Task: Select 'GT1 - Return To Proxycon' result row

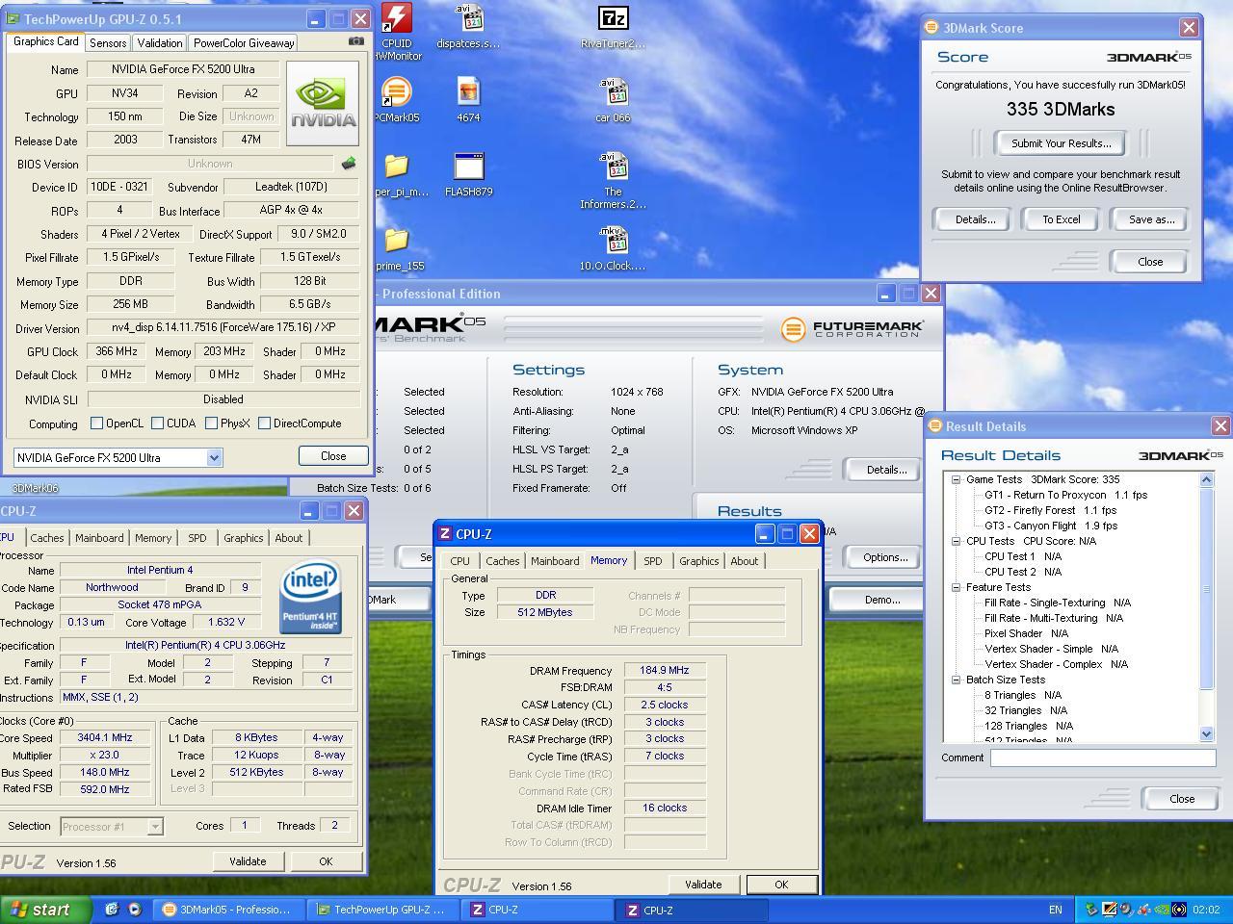Action: 1065,495
